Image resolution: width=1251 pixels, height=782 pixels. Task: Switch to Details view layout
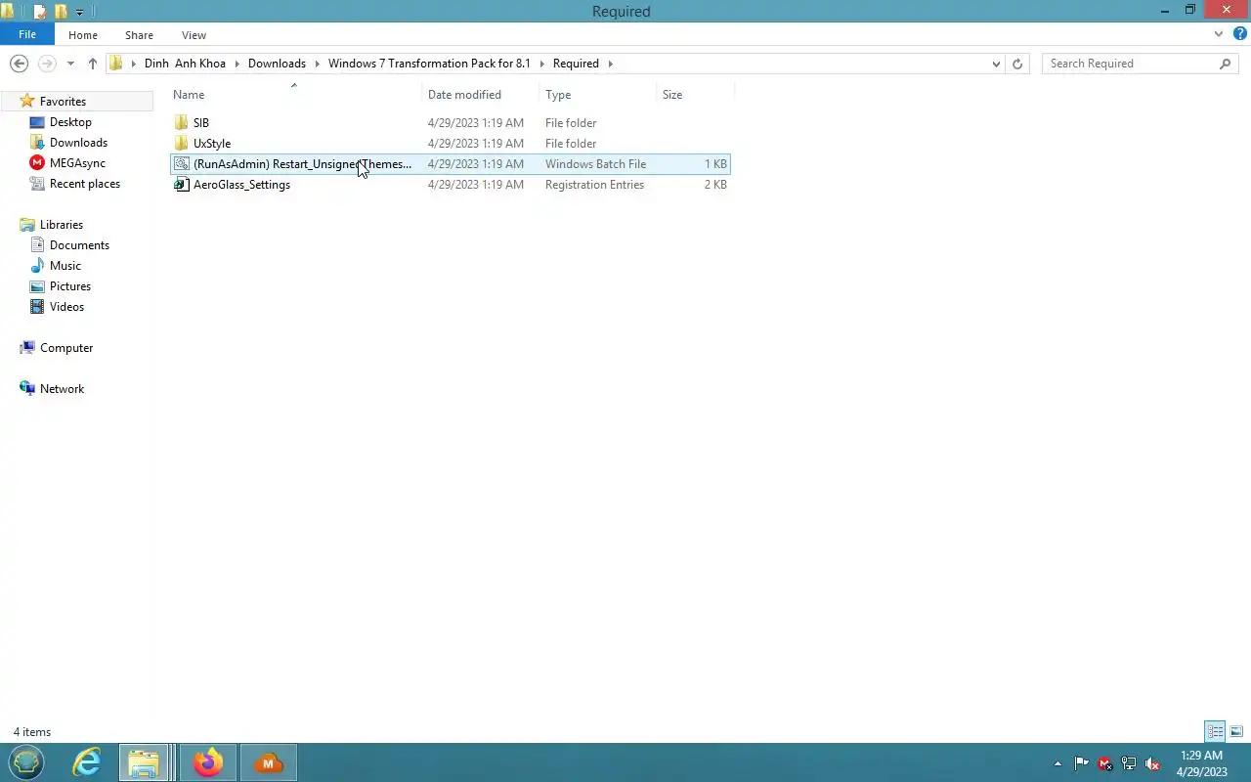(1215, 731)
